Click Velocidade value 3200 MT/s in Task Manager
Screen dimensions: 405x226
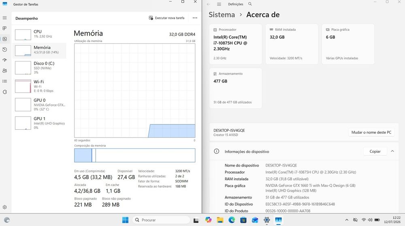(x=183, y=171)
